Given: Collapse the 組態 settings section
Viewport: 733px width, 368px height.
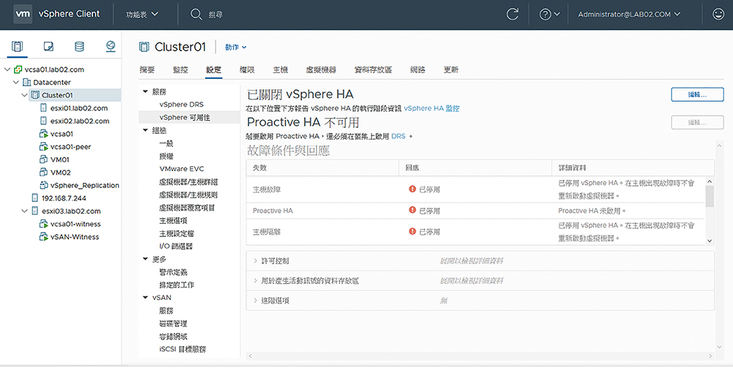Looking at the screenshot, I should (x=145, y=130).
